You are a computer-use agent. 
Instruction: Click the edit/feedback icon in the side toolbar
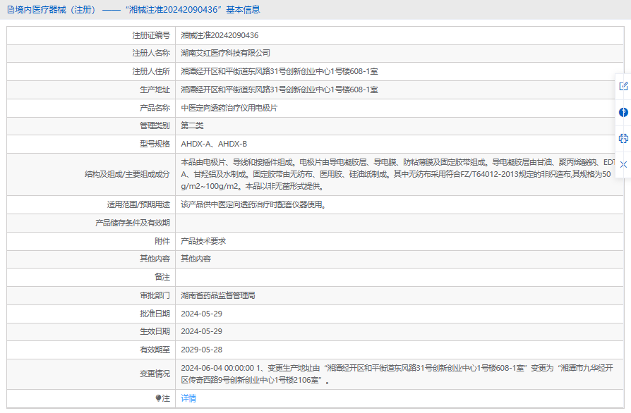[x=623, y=86]
